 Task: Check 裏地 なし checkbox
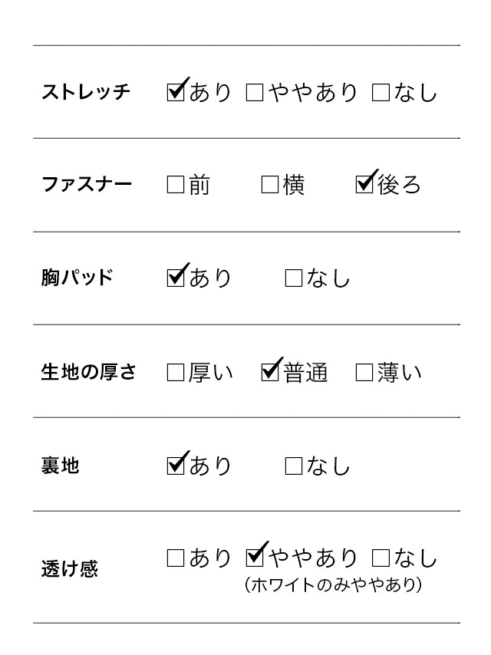click(294, 466)
